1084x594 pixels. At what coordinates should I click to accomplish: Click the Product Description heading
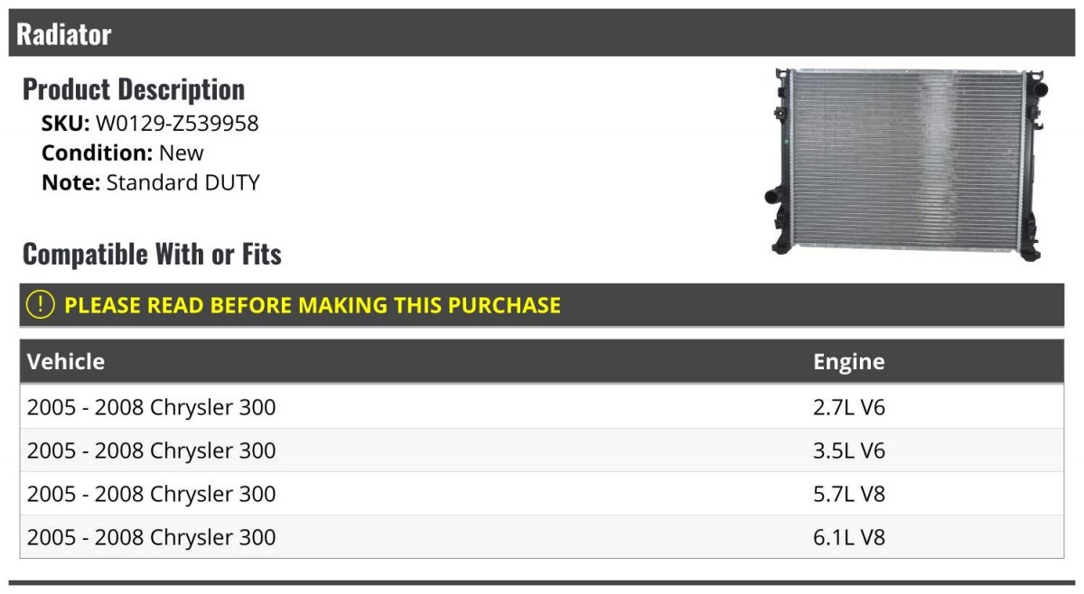point(134,89)
